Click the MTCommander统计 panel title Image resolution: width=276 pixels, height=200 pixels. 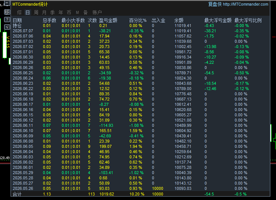30,4
